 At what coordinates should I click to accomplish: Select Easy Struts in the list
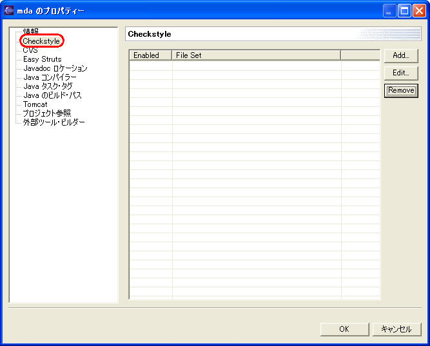point(43,59)
